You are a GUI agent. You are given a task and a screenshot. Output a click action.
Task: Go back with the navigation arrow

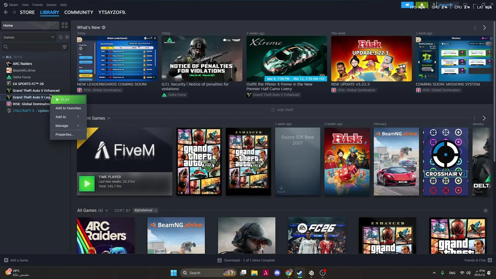coord(6,12)
